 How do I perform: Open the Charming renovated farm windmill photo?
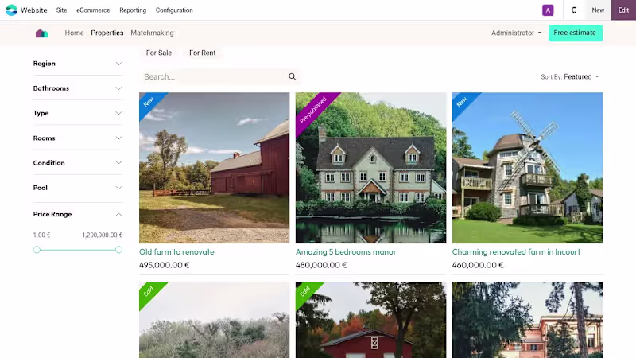[x=527, y=168]
